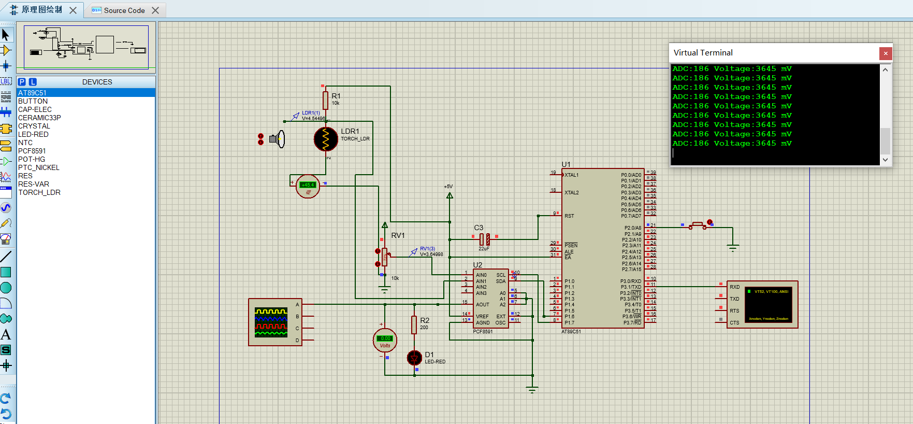Select the Generator Mode sine-wave icon
This screenshot has width=913, height=424.
click(x=6, y=208)
